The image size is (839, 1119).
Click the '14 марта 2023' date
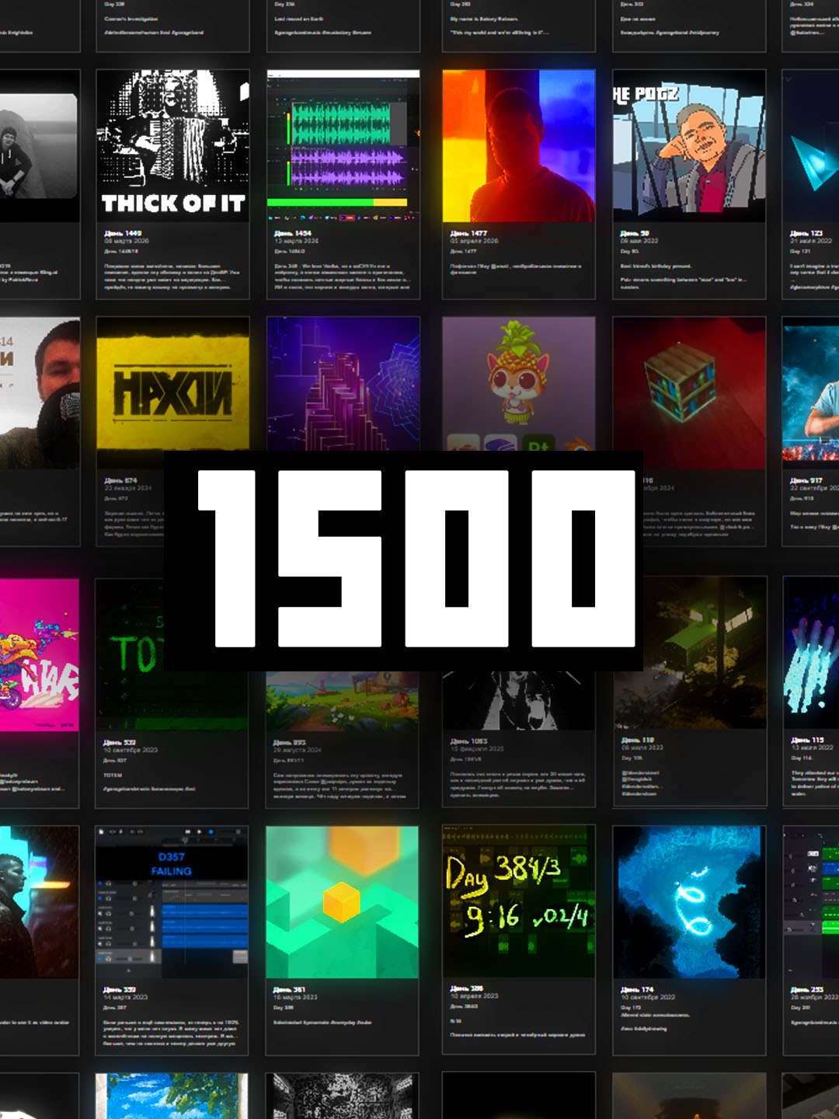125,997
